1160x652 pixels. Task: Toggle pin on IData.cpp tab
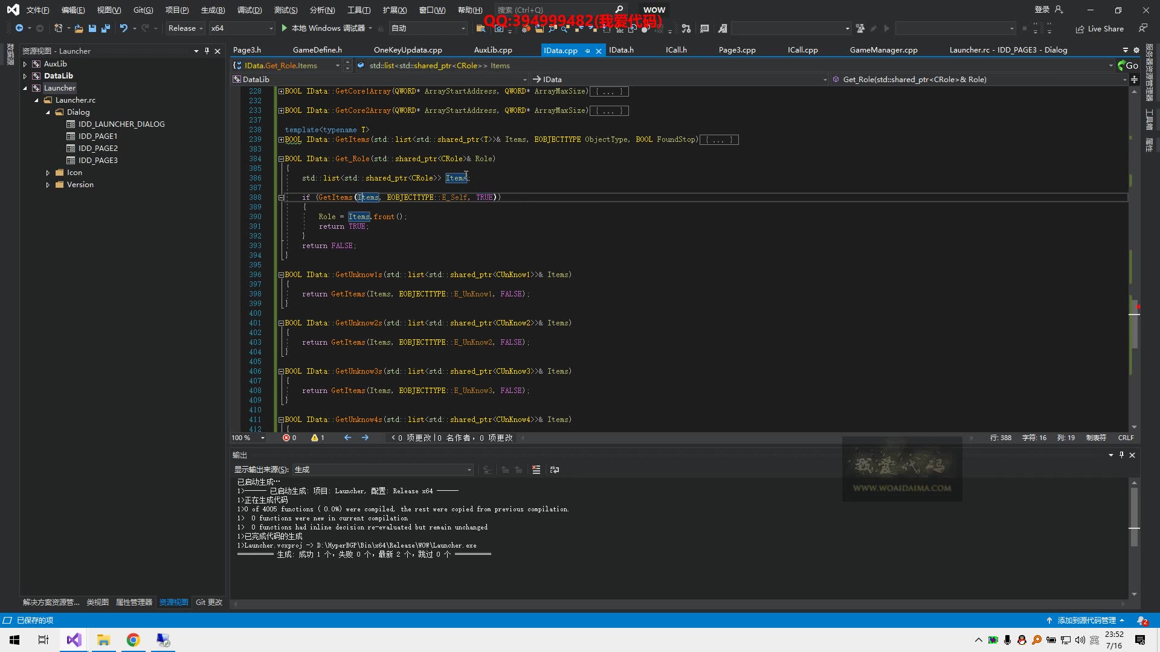point(587,51)
